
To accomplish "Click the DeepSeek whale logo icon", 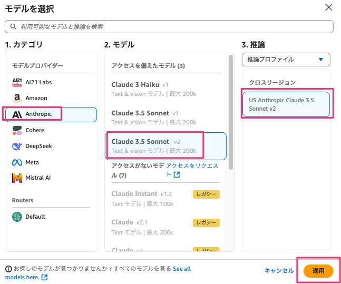I will point(17,146).
